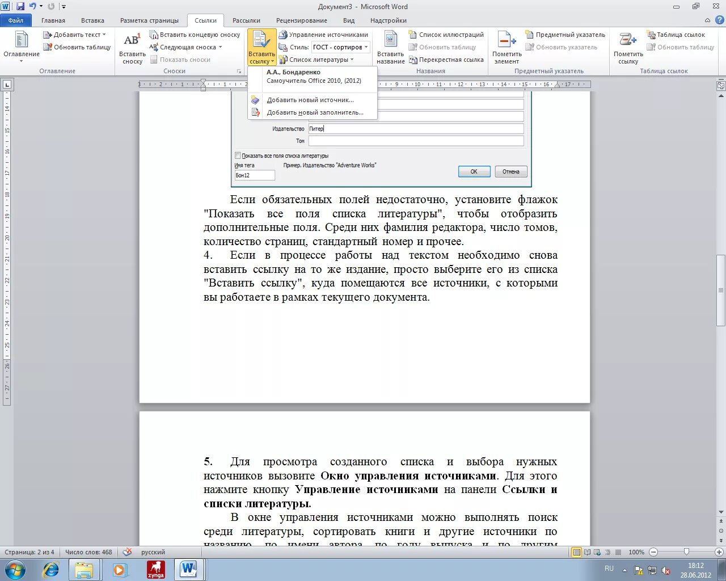Open Управление источниками
The width and height of the screenshot is (726, 581).
(x=323, y=35)
